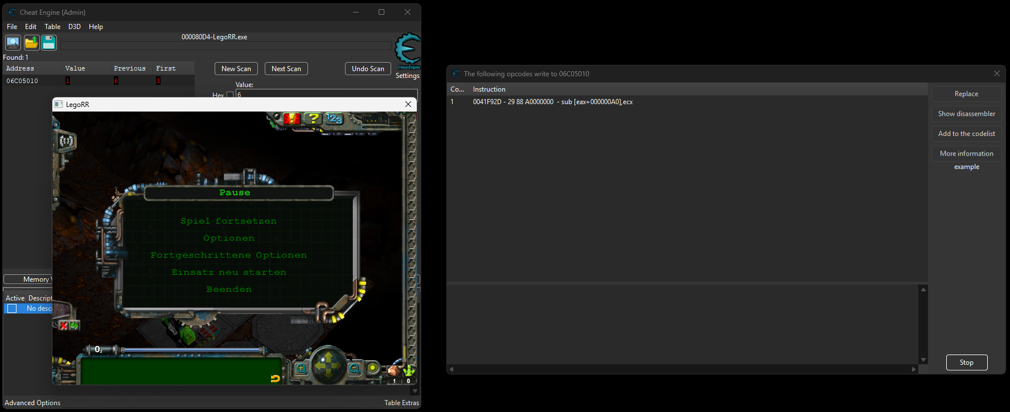1010x412 pixels.
Task: Click the save floppy disk icon in Cheat Engine
Action: click(x=49, y=43)
